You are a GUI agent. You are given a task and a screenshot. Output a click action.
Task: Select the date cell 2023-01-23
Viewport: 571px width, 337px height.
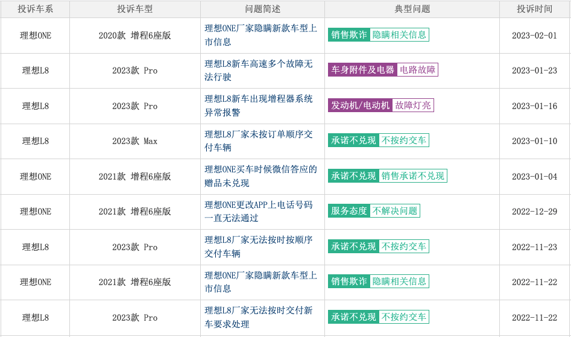pyautogui.click(x=535, y=71)
